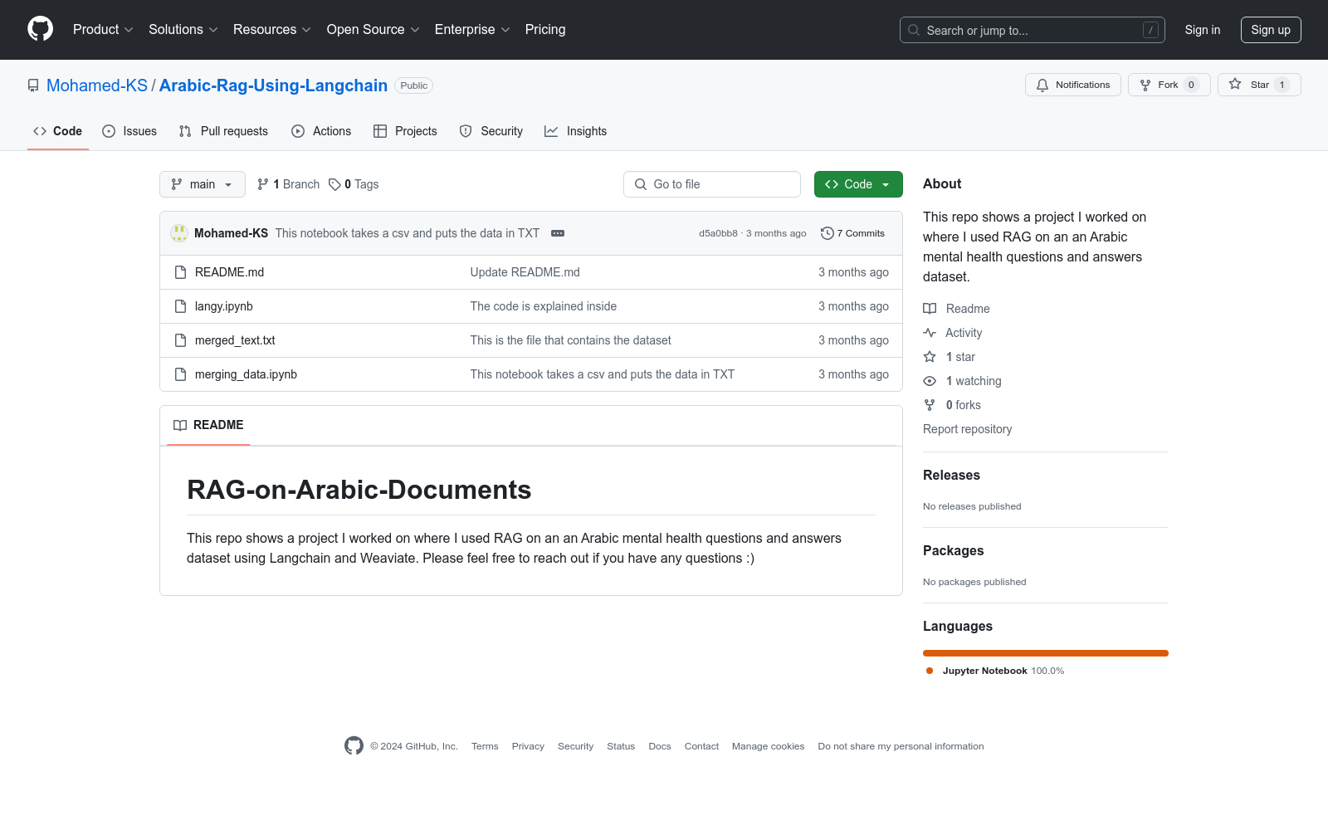Screen dimensions: 1328x830
Task: Click the history clock icon beside 7 Commits
Action: pos(827,233)
